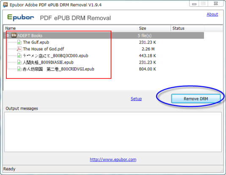Click inside the Output messages box
The height and width of the screenshot is (175, 226).
click(x=113, y=132)
